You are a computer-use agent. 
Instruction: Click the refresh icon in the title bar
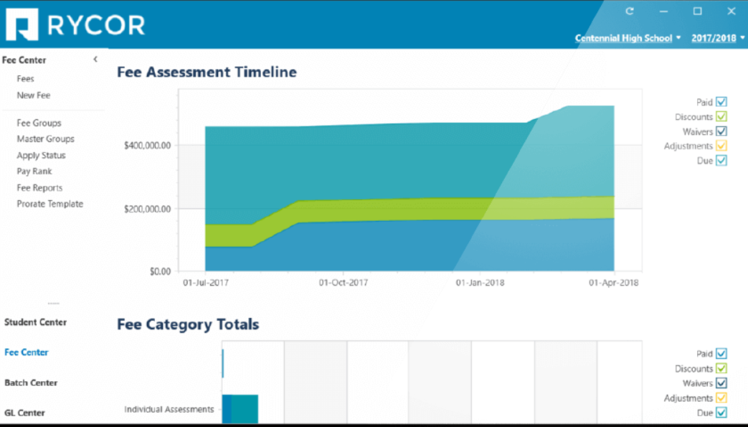(630, 11)
